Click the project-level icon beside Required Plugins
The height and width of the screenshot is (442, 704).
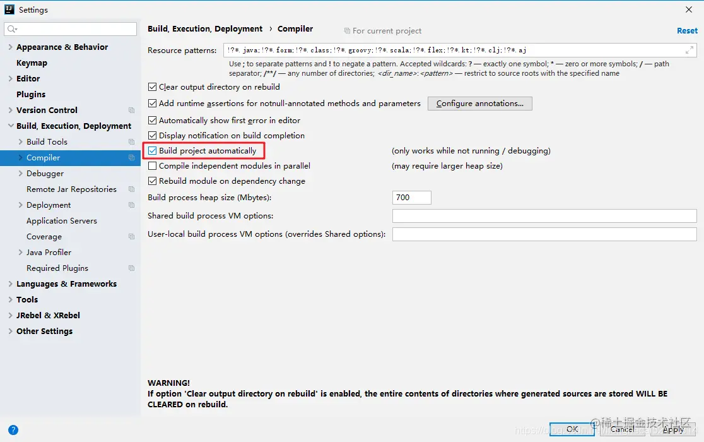[132, 268]
